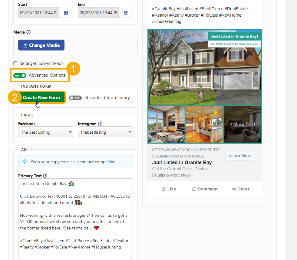This screenshot has height=260, width=297.
Task: Click the Start date input field
Action: click(x=39, y=13)
